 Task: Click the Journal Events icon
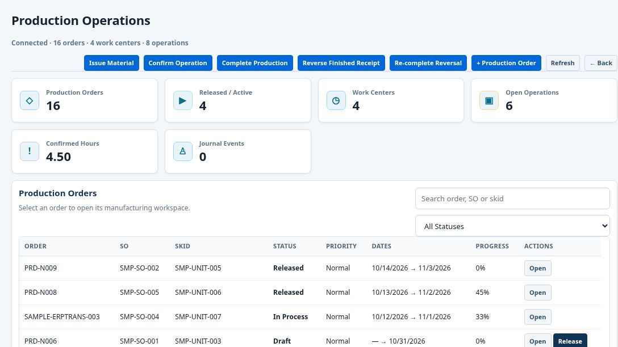tap(182, 151)
